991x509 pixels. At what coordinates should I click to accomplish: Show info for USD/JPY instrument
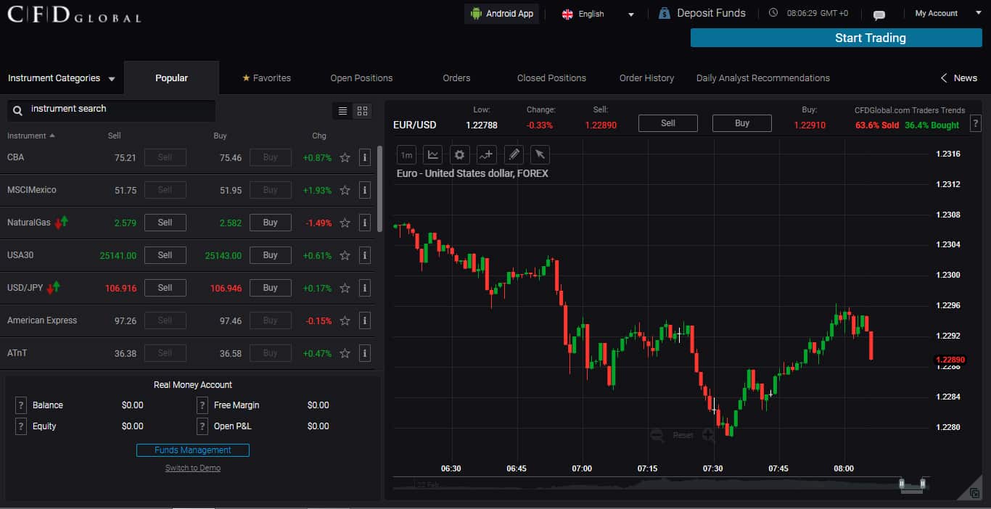point(365,288)
